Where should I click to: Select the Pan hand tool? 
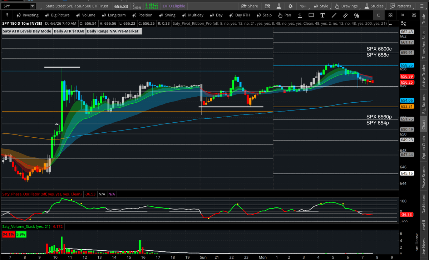[284, 15]
